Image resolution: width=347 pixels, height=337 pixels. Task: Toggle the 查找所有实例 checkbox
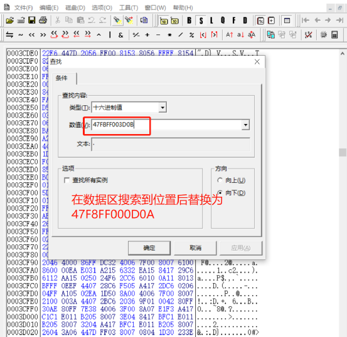tap(67, 180)
